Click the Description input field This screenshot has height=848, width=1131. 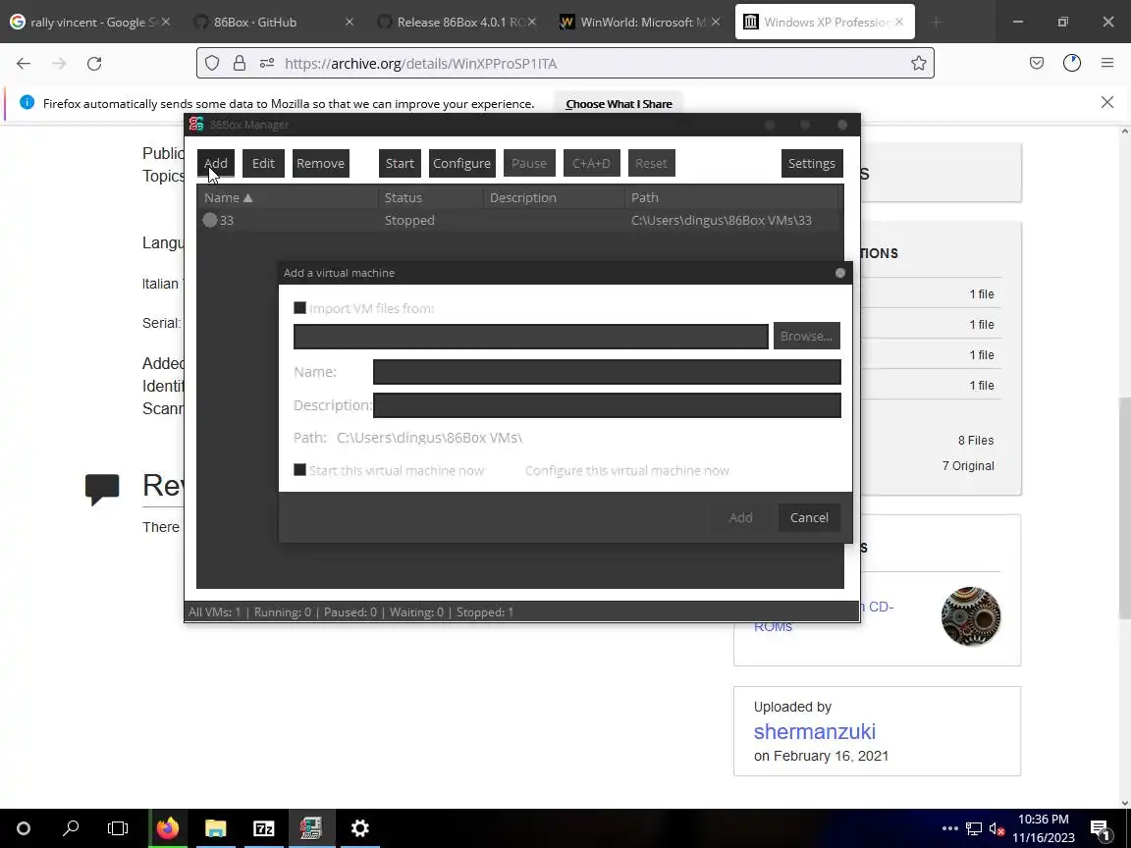[607, 405]
